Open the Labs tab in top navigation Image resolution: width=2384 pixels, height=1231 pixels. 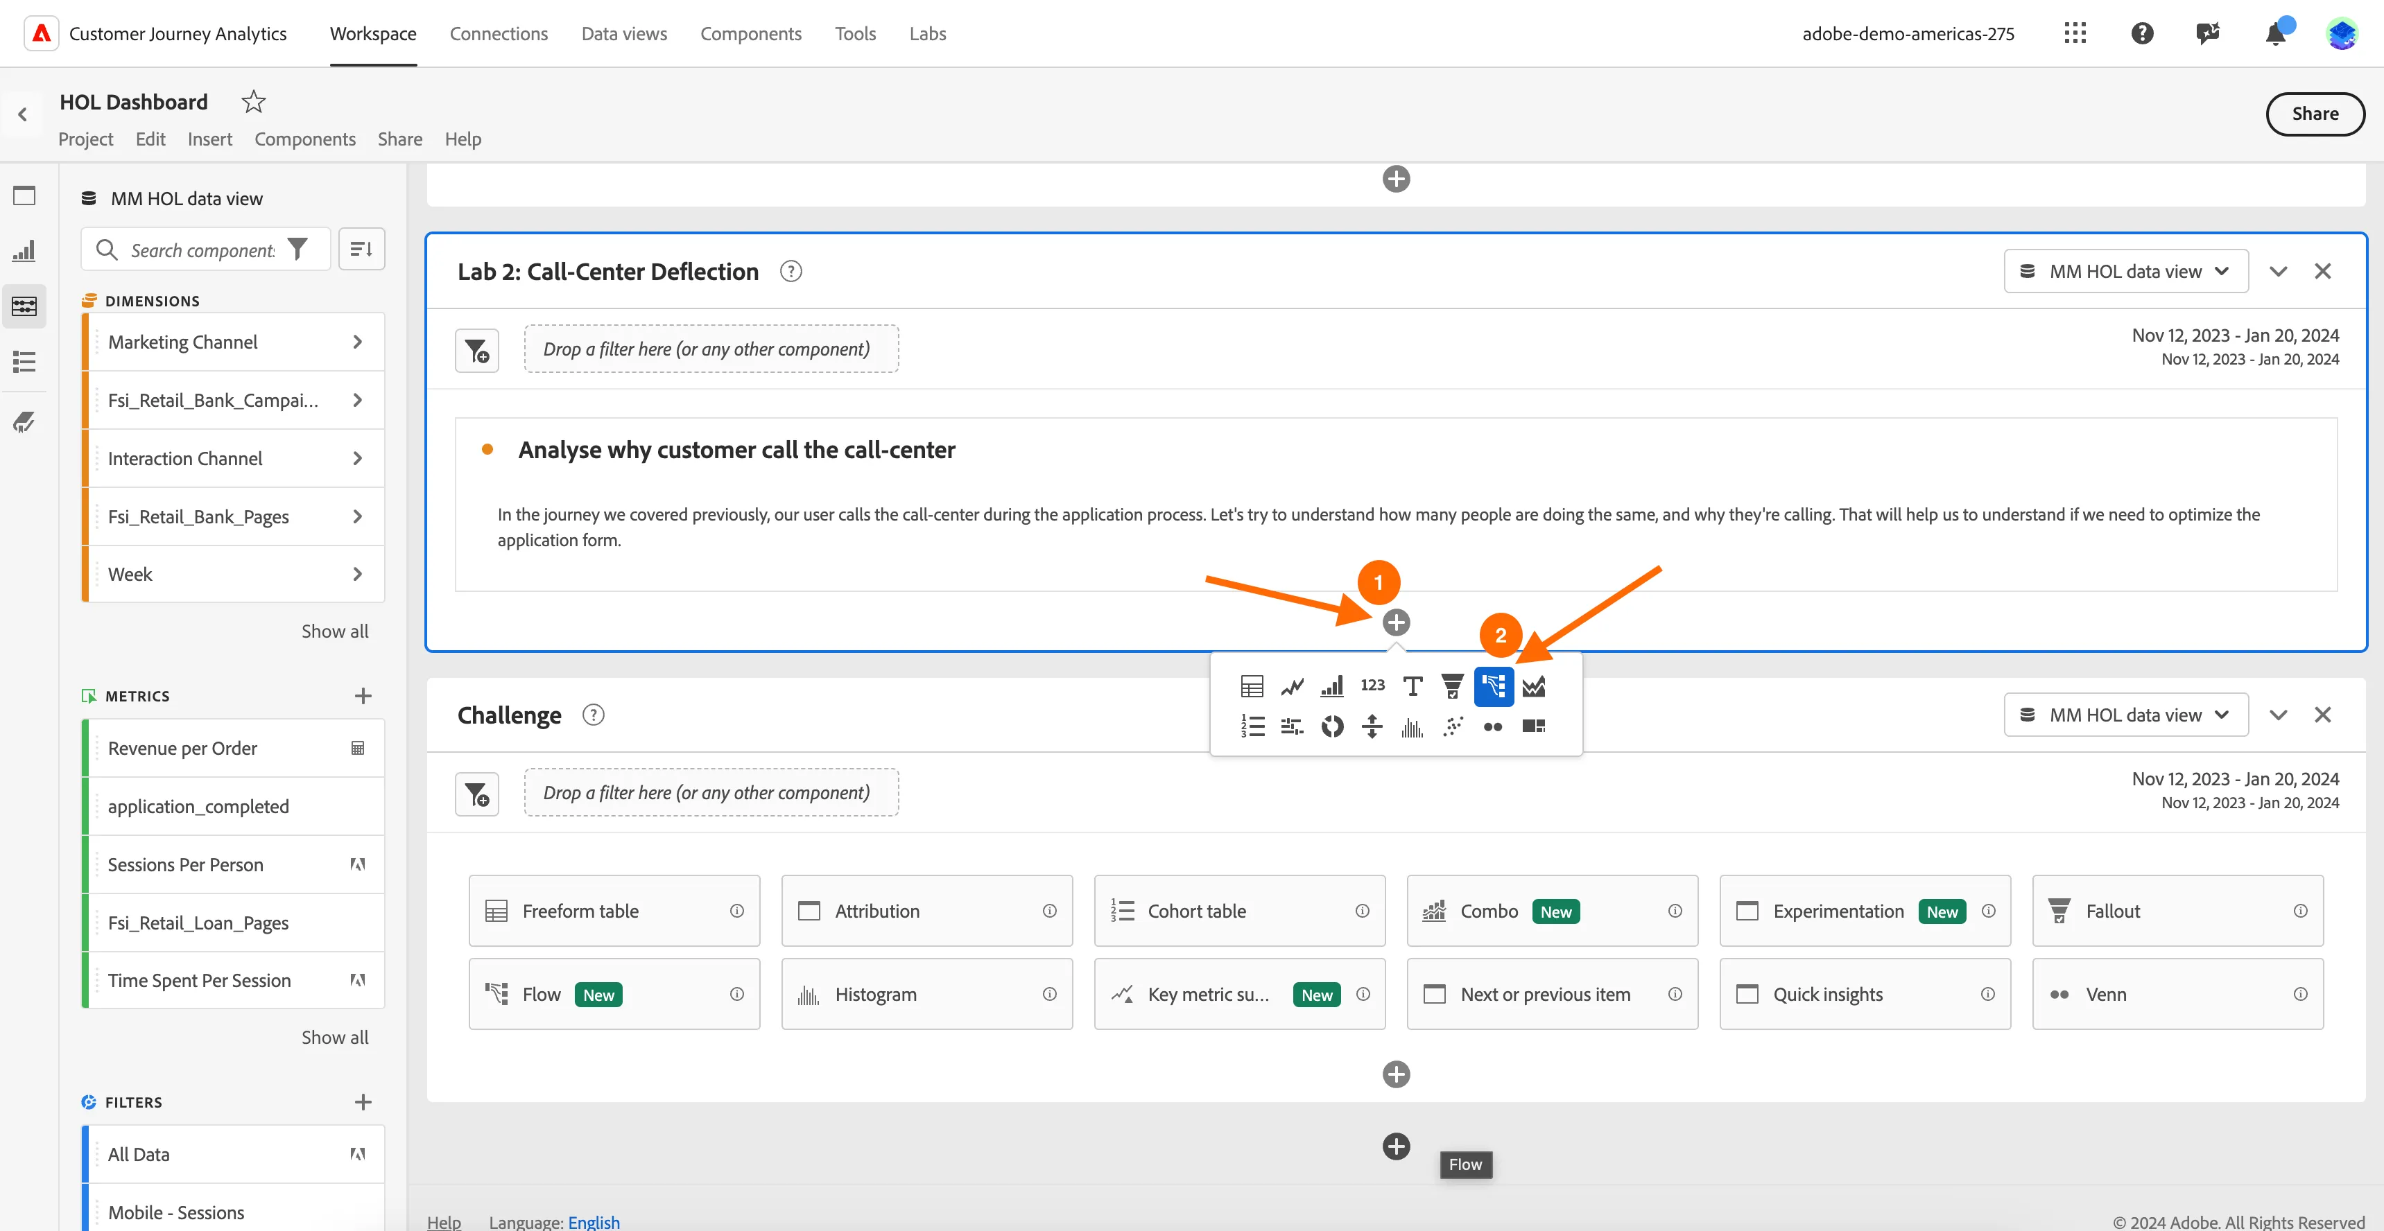click(926, 33)
